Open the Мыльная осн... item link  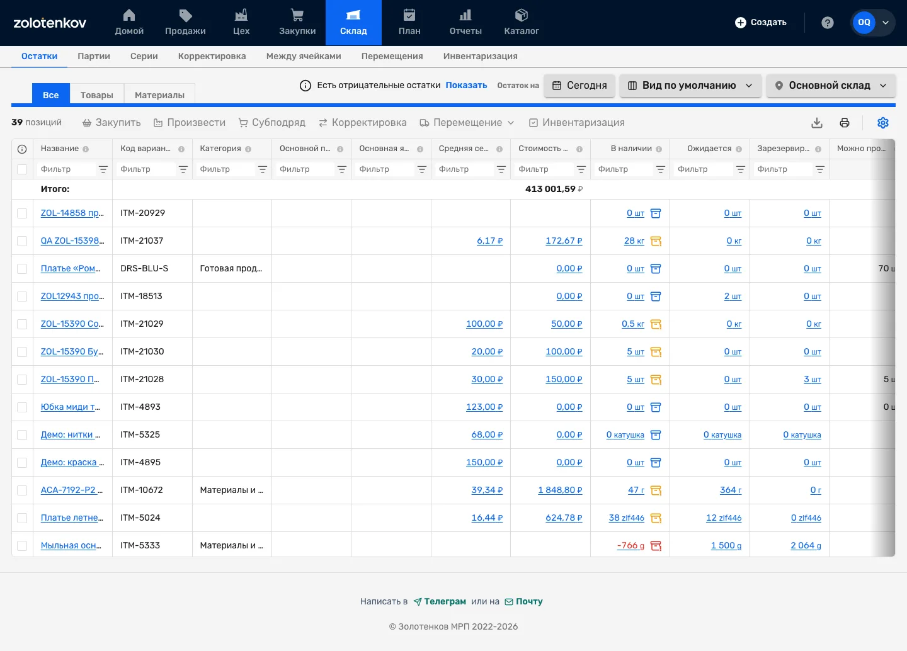71,546
